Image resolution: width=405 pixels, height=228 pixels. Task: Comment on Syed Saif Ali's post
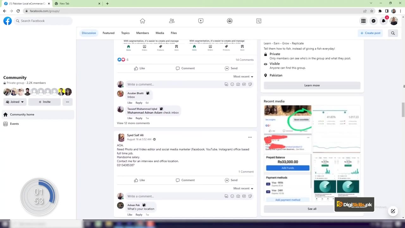pyautogui.click(x=185, y=180)
